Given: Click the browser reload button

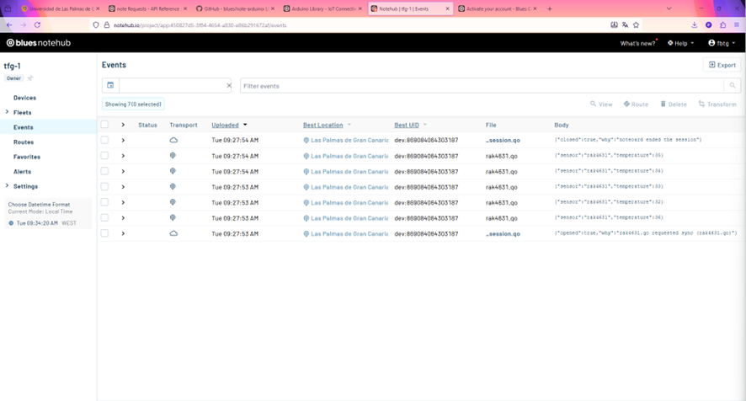Looking at the screenshot, I should [37, 24].
